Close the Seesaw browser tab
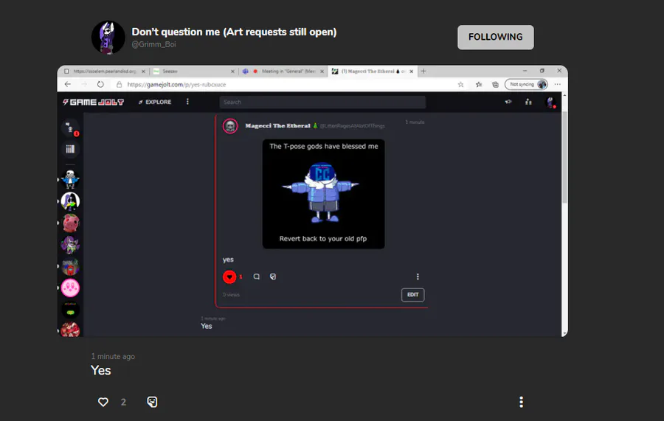Viewport: 664px width, 421px height. (x=232, y=72)
